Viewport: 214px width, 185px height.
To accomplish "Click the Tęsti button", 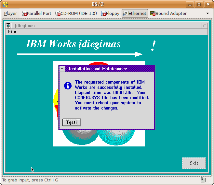I will coord(72,122).
